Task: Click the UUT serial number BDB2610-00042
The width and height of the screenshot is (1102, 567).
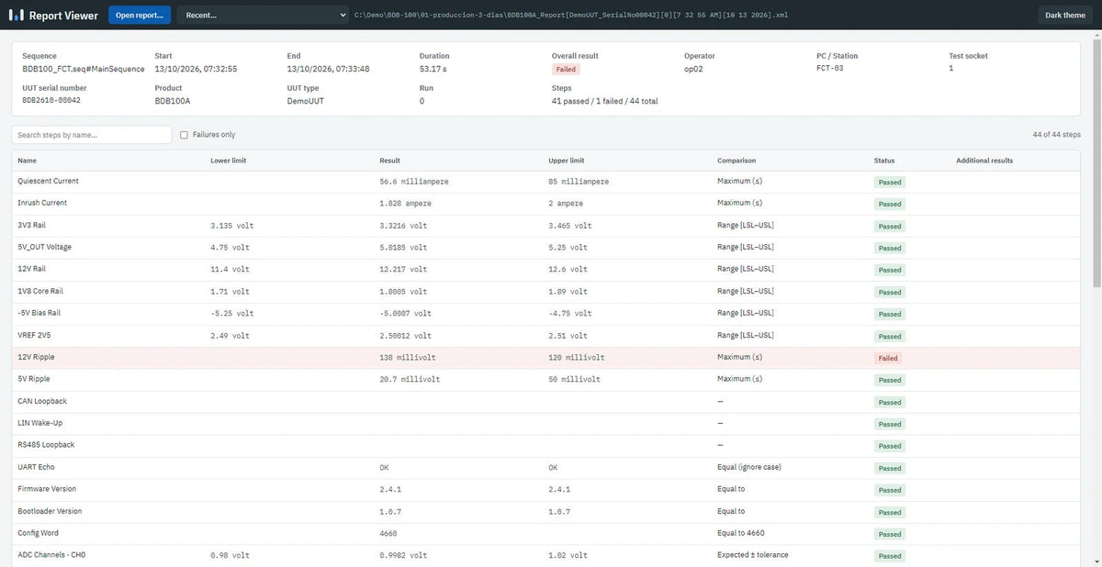Action: click(x=51, y=100)
